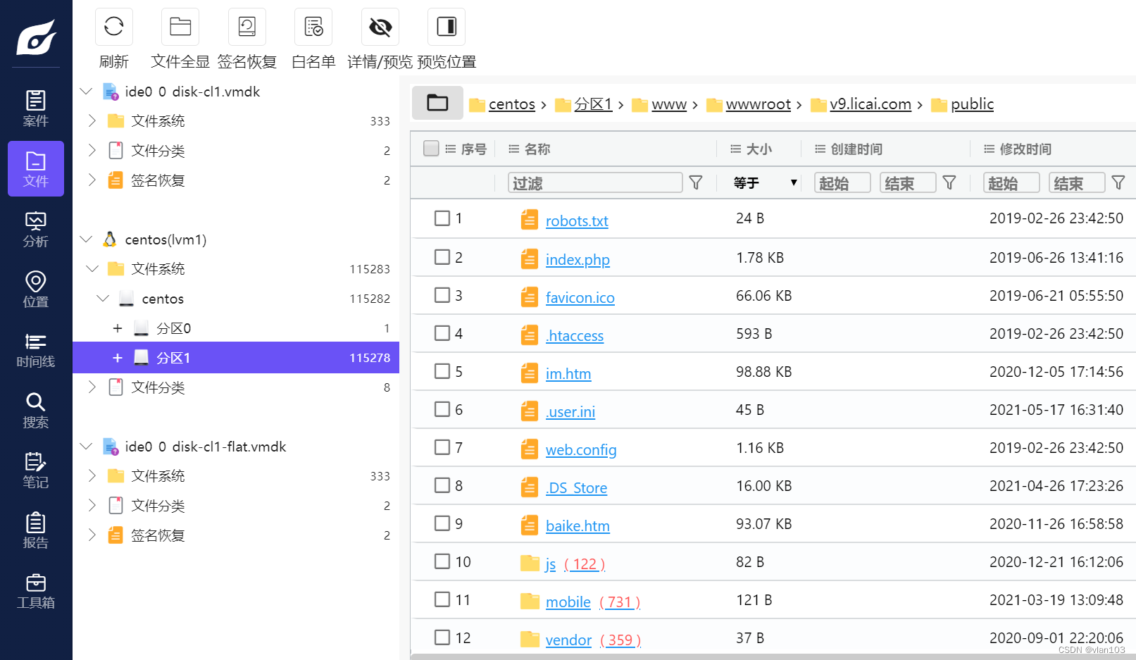1136x660 pixels.
Task: Open the 工具箱 sidebar section
Action: coord(36,590)
